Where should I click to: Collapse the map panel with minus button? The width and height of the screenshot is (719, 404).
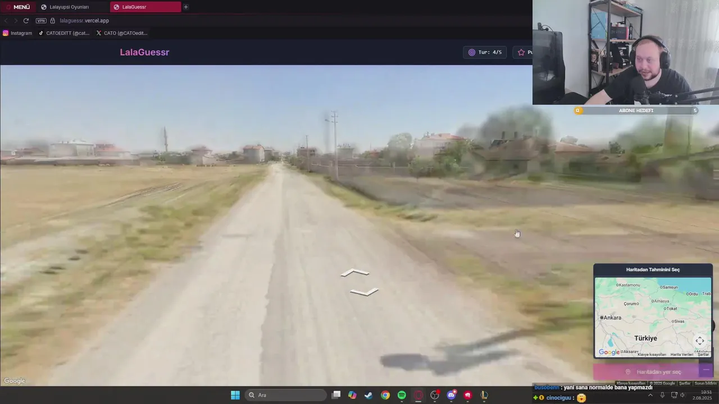coord(706,370)
